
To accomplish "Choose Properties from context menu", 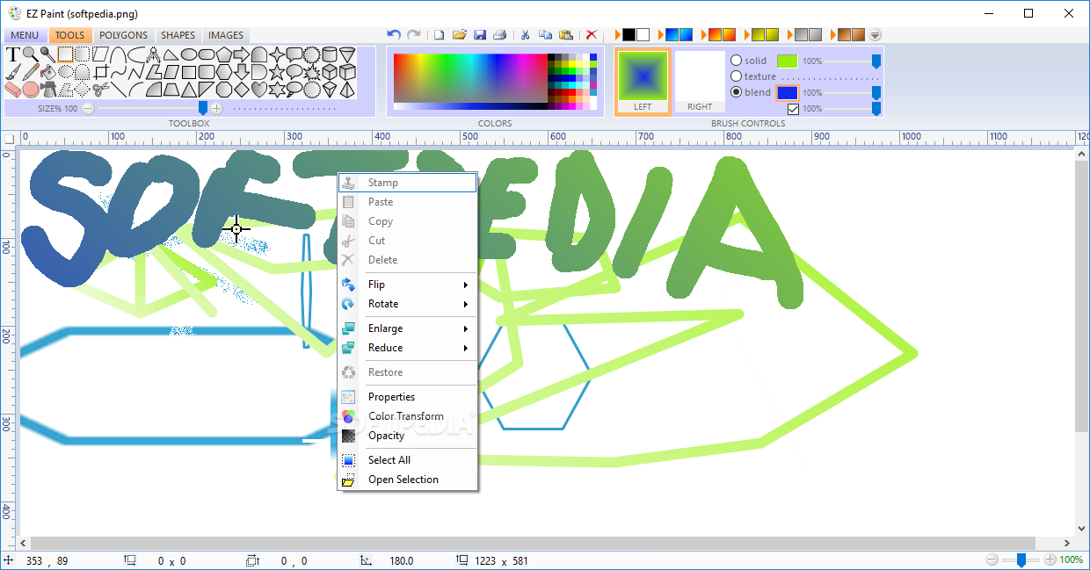I will tap(408, 397).
